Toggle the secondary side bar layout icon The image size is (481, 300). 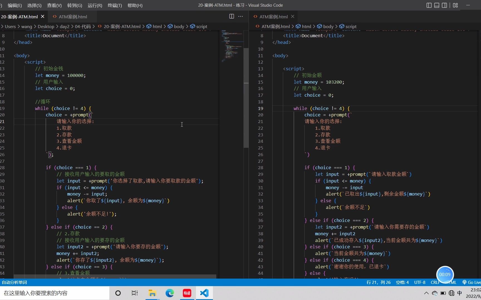coord(445,5)
